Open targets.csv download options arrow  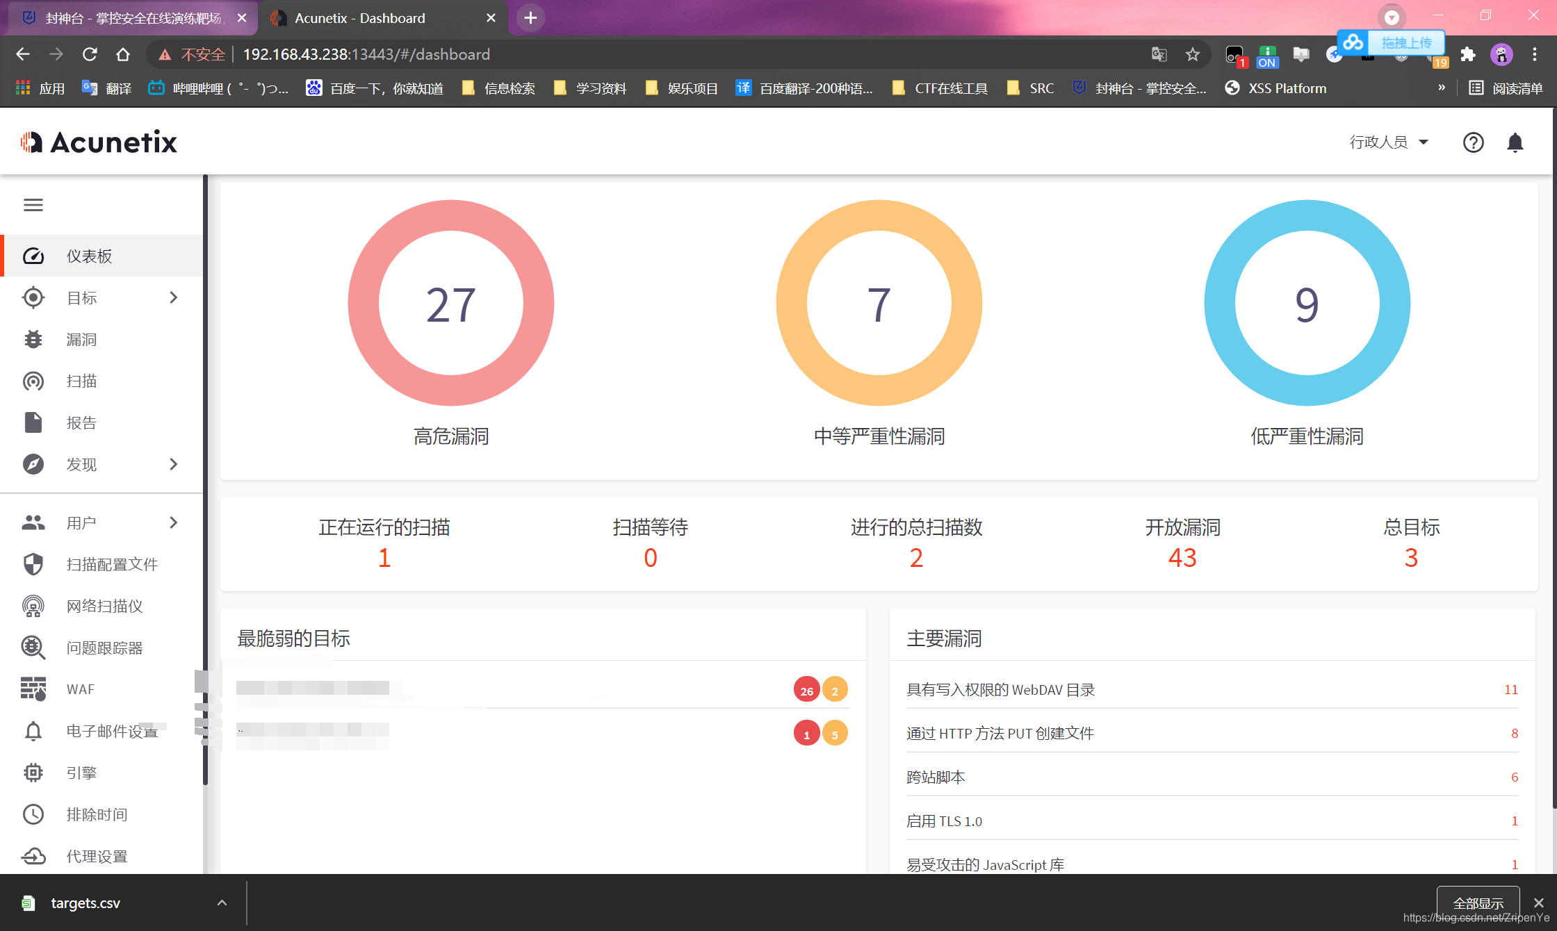[x=222, y=903]
